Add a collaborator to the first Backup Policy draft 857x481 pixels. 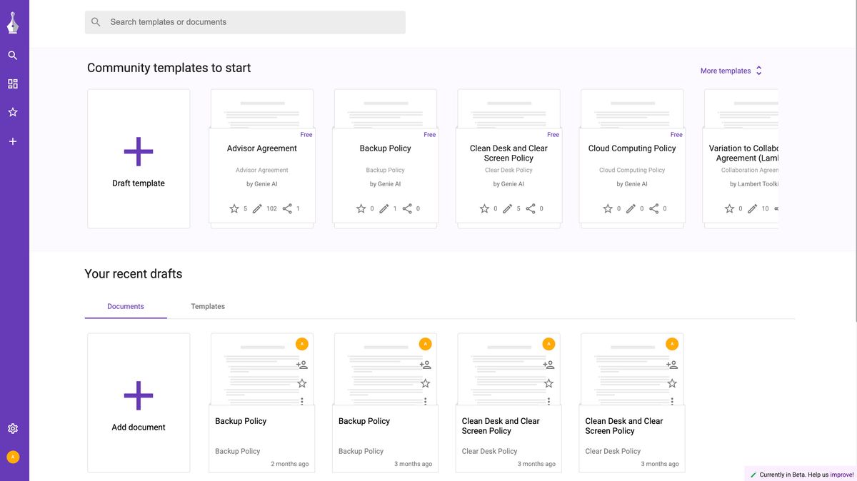coord(302,364)
